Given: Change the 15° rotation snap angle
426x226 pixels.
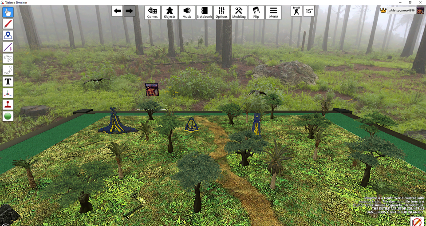Looking at the screenshot, I should (x=309, y=11).
